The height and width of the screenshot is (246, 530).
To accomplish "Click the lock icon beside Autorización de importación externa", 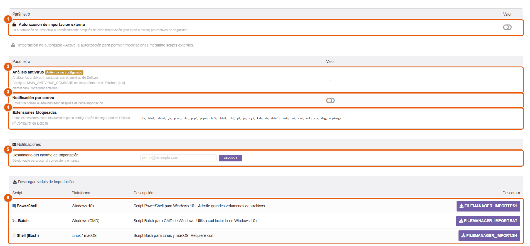I will point(14,25).
